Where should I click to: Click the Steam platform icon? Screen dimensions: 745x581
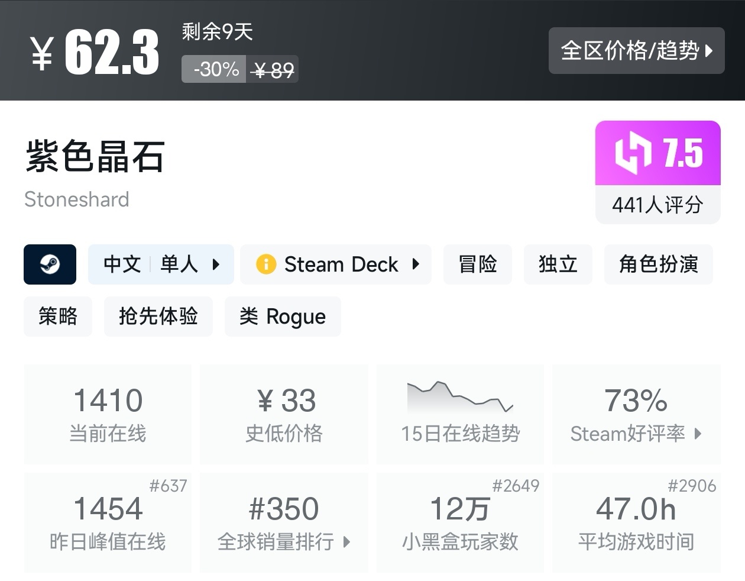(x=50, y=264)
